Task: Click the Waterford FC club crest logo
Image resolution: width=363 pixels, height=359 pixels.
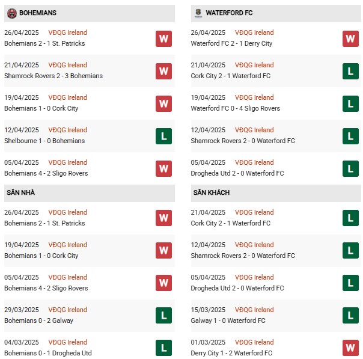Action: pos(198,13)
